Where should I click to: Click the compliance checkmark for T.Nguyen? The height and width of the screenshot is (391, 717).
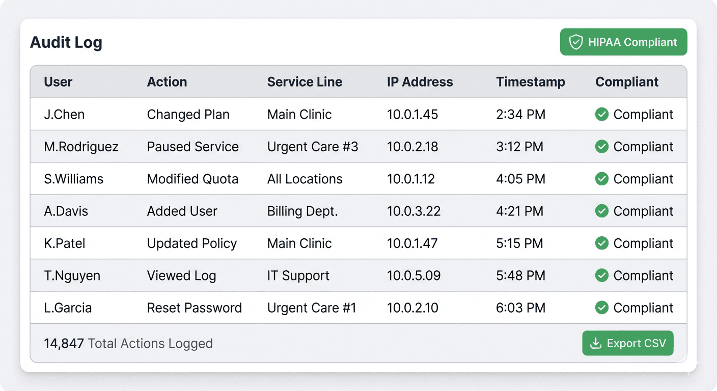tap(602, 275)
